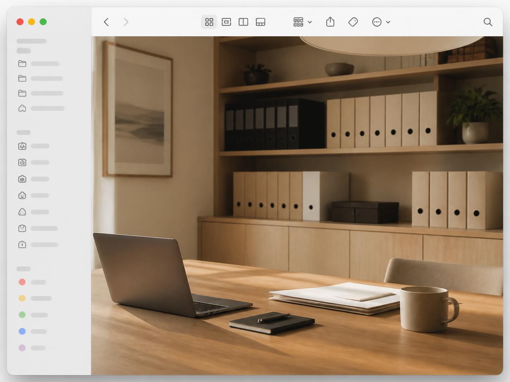Open the cloud item below the folders
Image resolution: width=510 pixels, height=382 pixels.
click(x=41, y=108)
